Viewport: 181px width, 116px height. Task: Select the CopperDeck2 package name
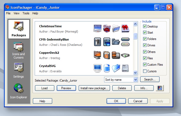point(49,53)
